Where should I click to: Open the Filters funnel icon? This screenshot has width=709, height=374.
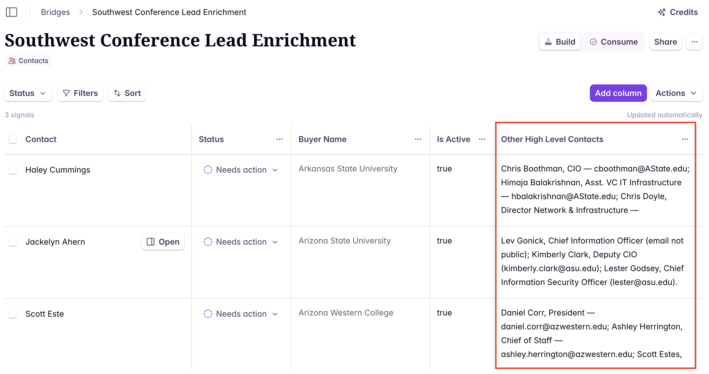click(x=67, y=93)
